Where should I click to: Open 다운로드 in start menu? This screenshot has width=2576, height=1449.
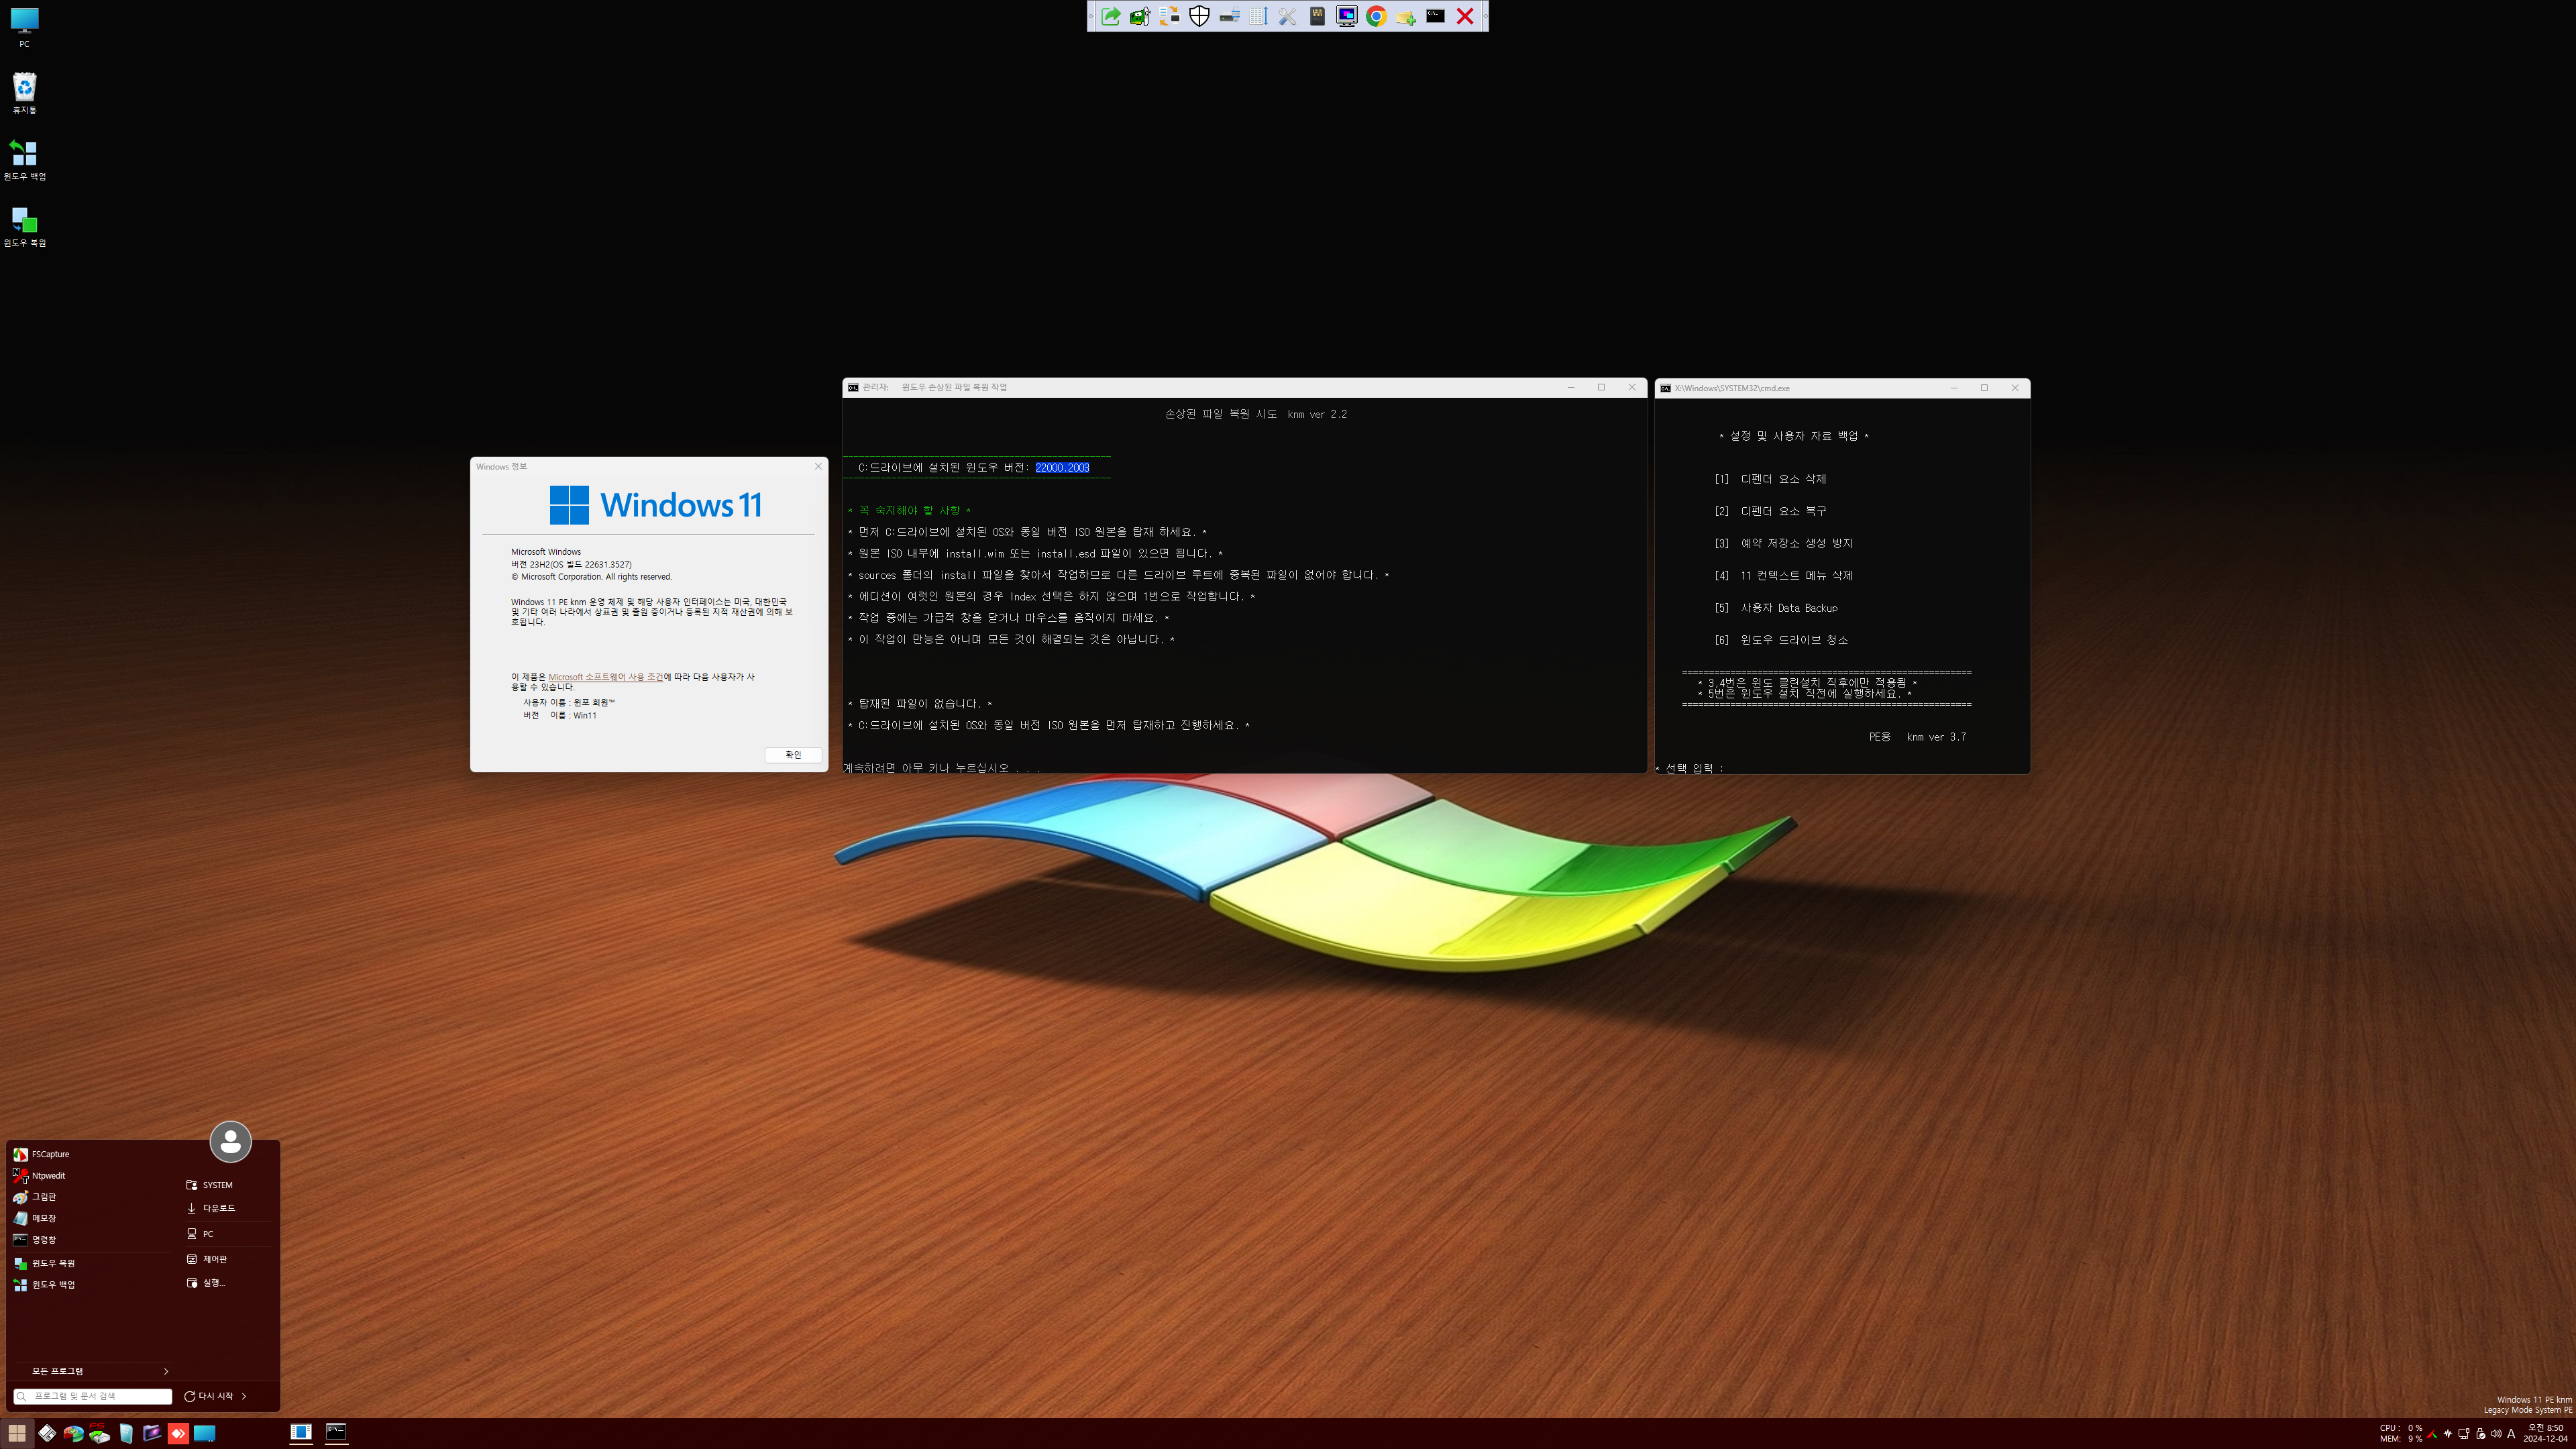coord(229,1208)
